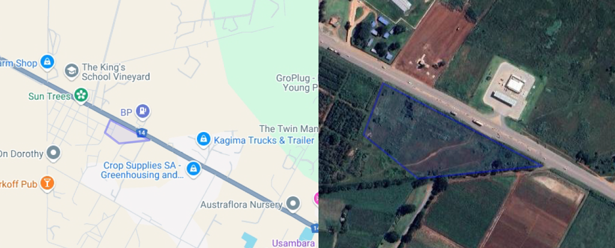Click the white-roofed station building in satellite view
Screen dimensions: 615x248
click(515, 83)
